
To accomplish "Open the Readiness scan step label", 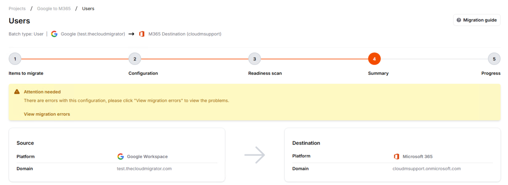I will (265, 73).
